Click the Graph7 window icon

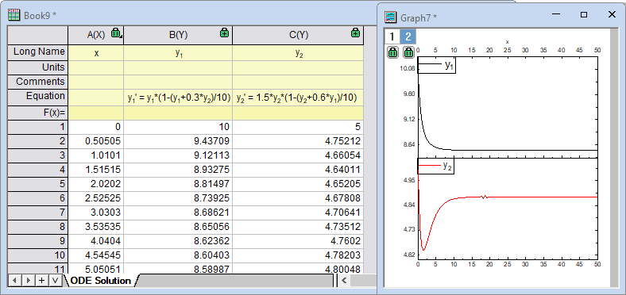(x=390, y=17)
